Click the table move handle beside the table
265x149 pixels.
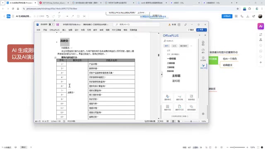pyautogui.click(x=55, y=58)
